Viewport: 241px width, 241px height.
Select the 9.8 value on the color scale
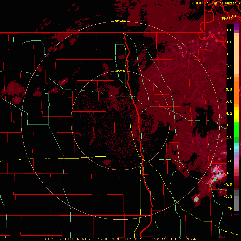click(229, 30)
